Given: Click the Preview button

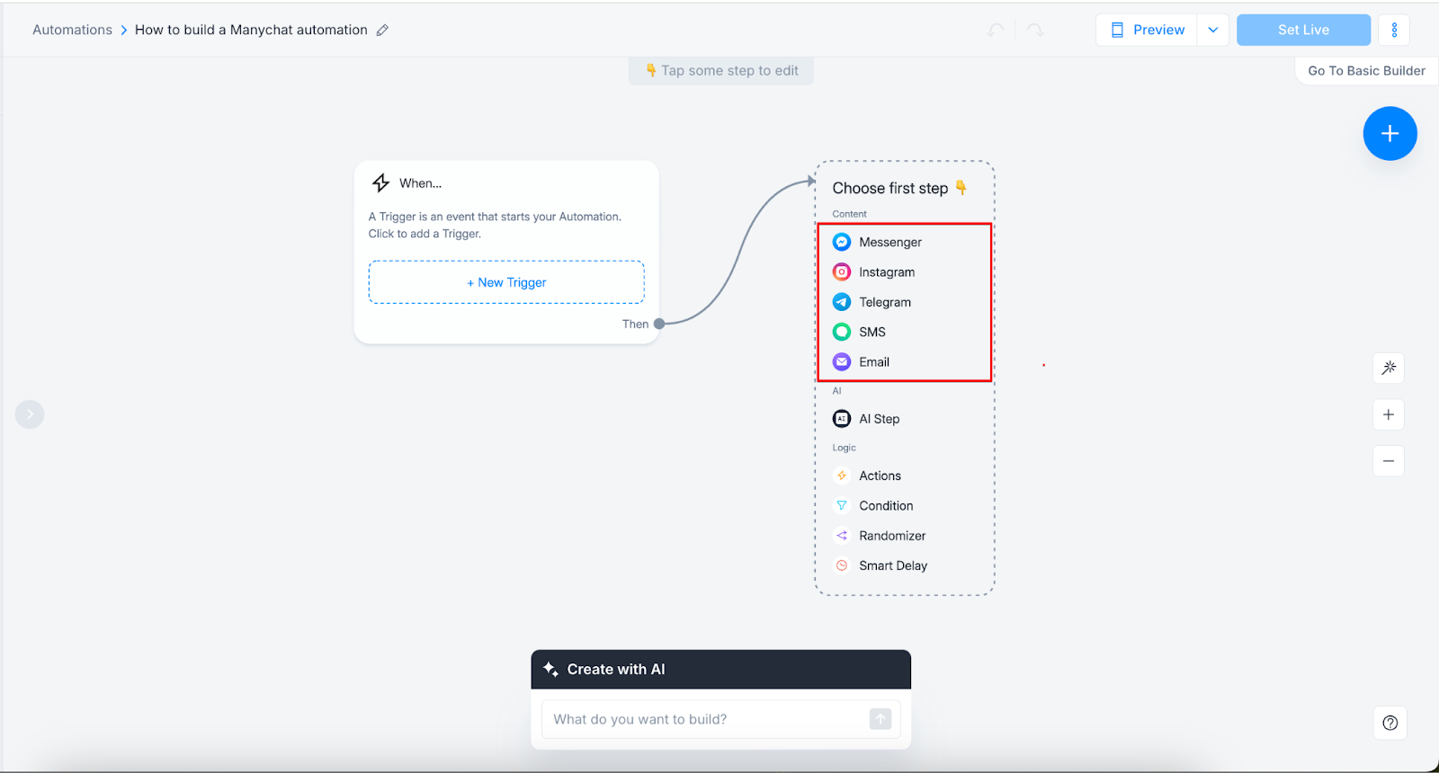Looking at the screenshot, I should coord(1147,30).
